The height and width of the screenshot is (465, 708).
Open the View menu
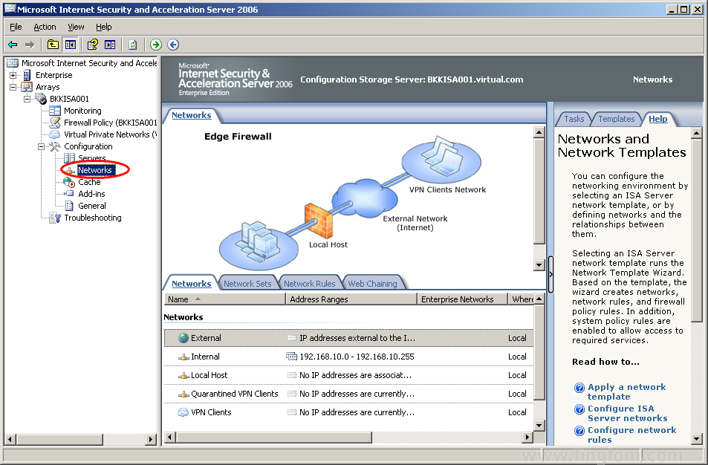(76, 27)
